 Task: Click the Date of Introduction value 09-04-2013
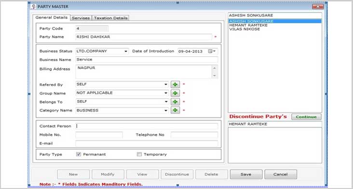tap(190, 51)
